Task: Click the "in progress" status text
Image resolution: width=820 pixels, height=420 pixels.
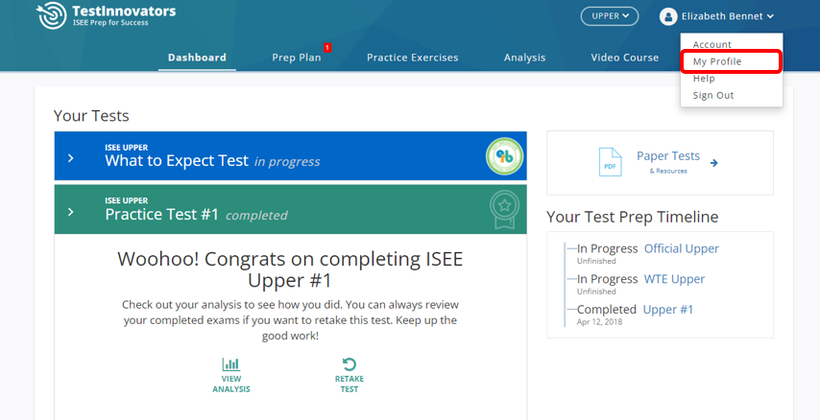Action: click(287, 162)
